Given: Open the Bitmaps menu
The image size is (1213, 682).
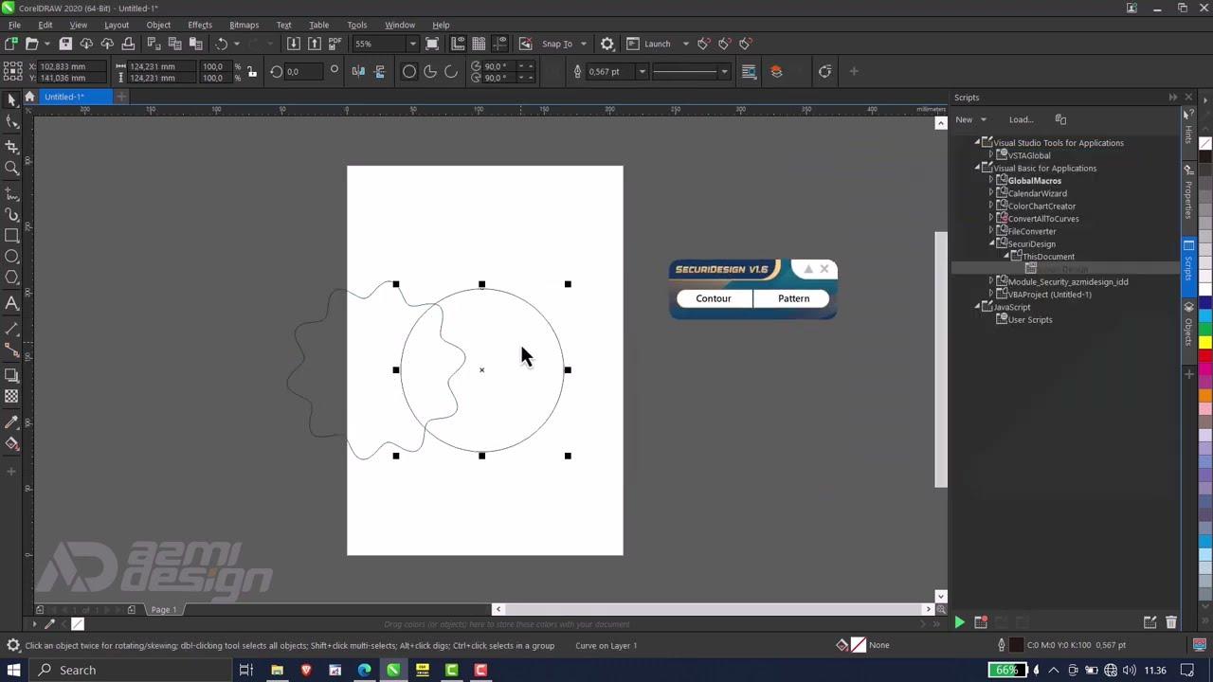Looking at the screenshot, I should [x=244, y=25].
